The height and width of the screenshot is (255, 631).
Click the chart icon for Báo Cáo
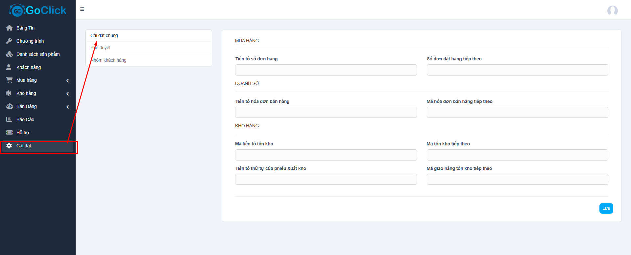[9, 119]
